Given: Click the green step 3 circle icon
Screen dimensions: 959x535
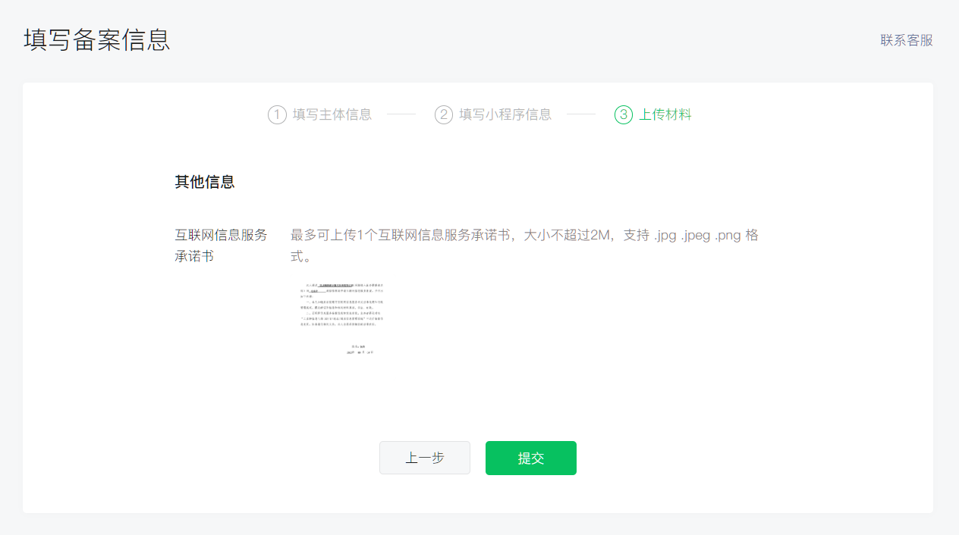Looking at the screenshot, I should click(x=623, y=115).
